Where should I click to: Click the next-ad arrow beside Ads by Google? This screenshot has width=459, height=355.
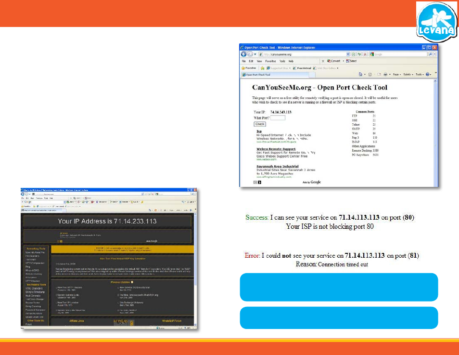click(259, 183)
